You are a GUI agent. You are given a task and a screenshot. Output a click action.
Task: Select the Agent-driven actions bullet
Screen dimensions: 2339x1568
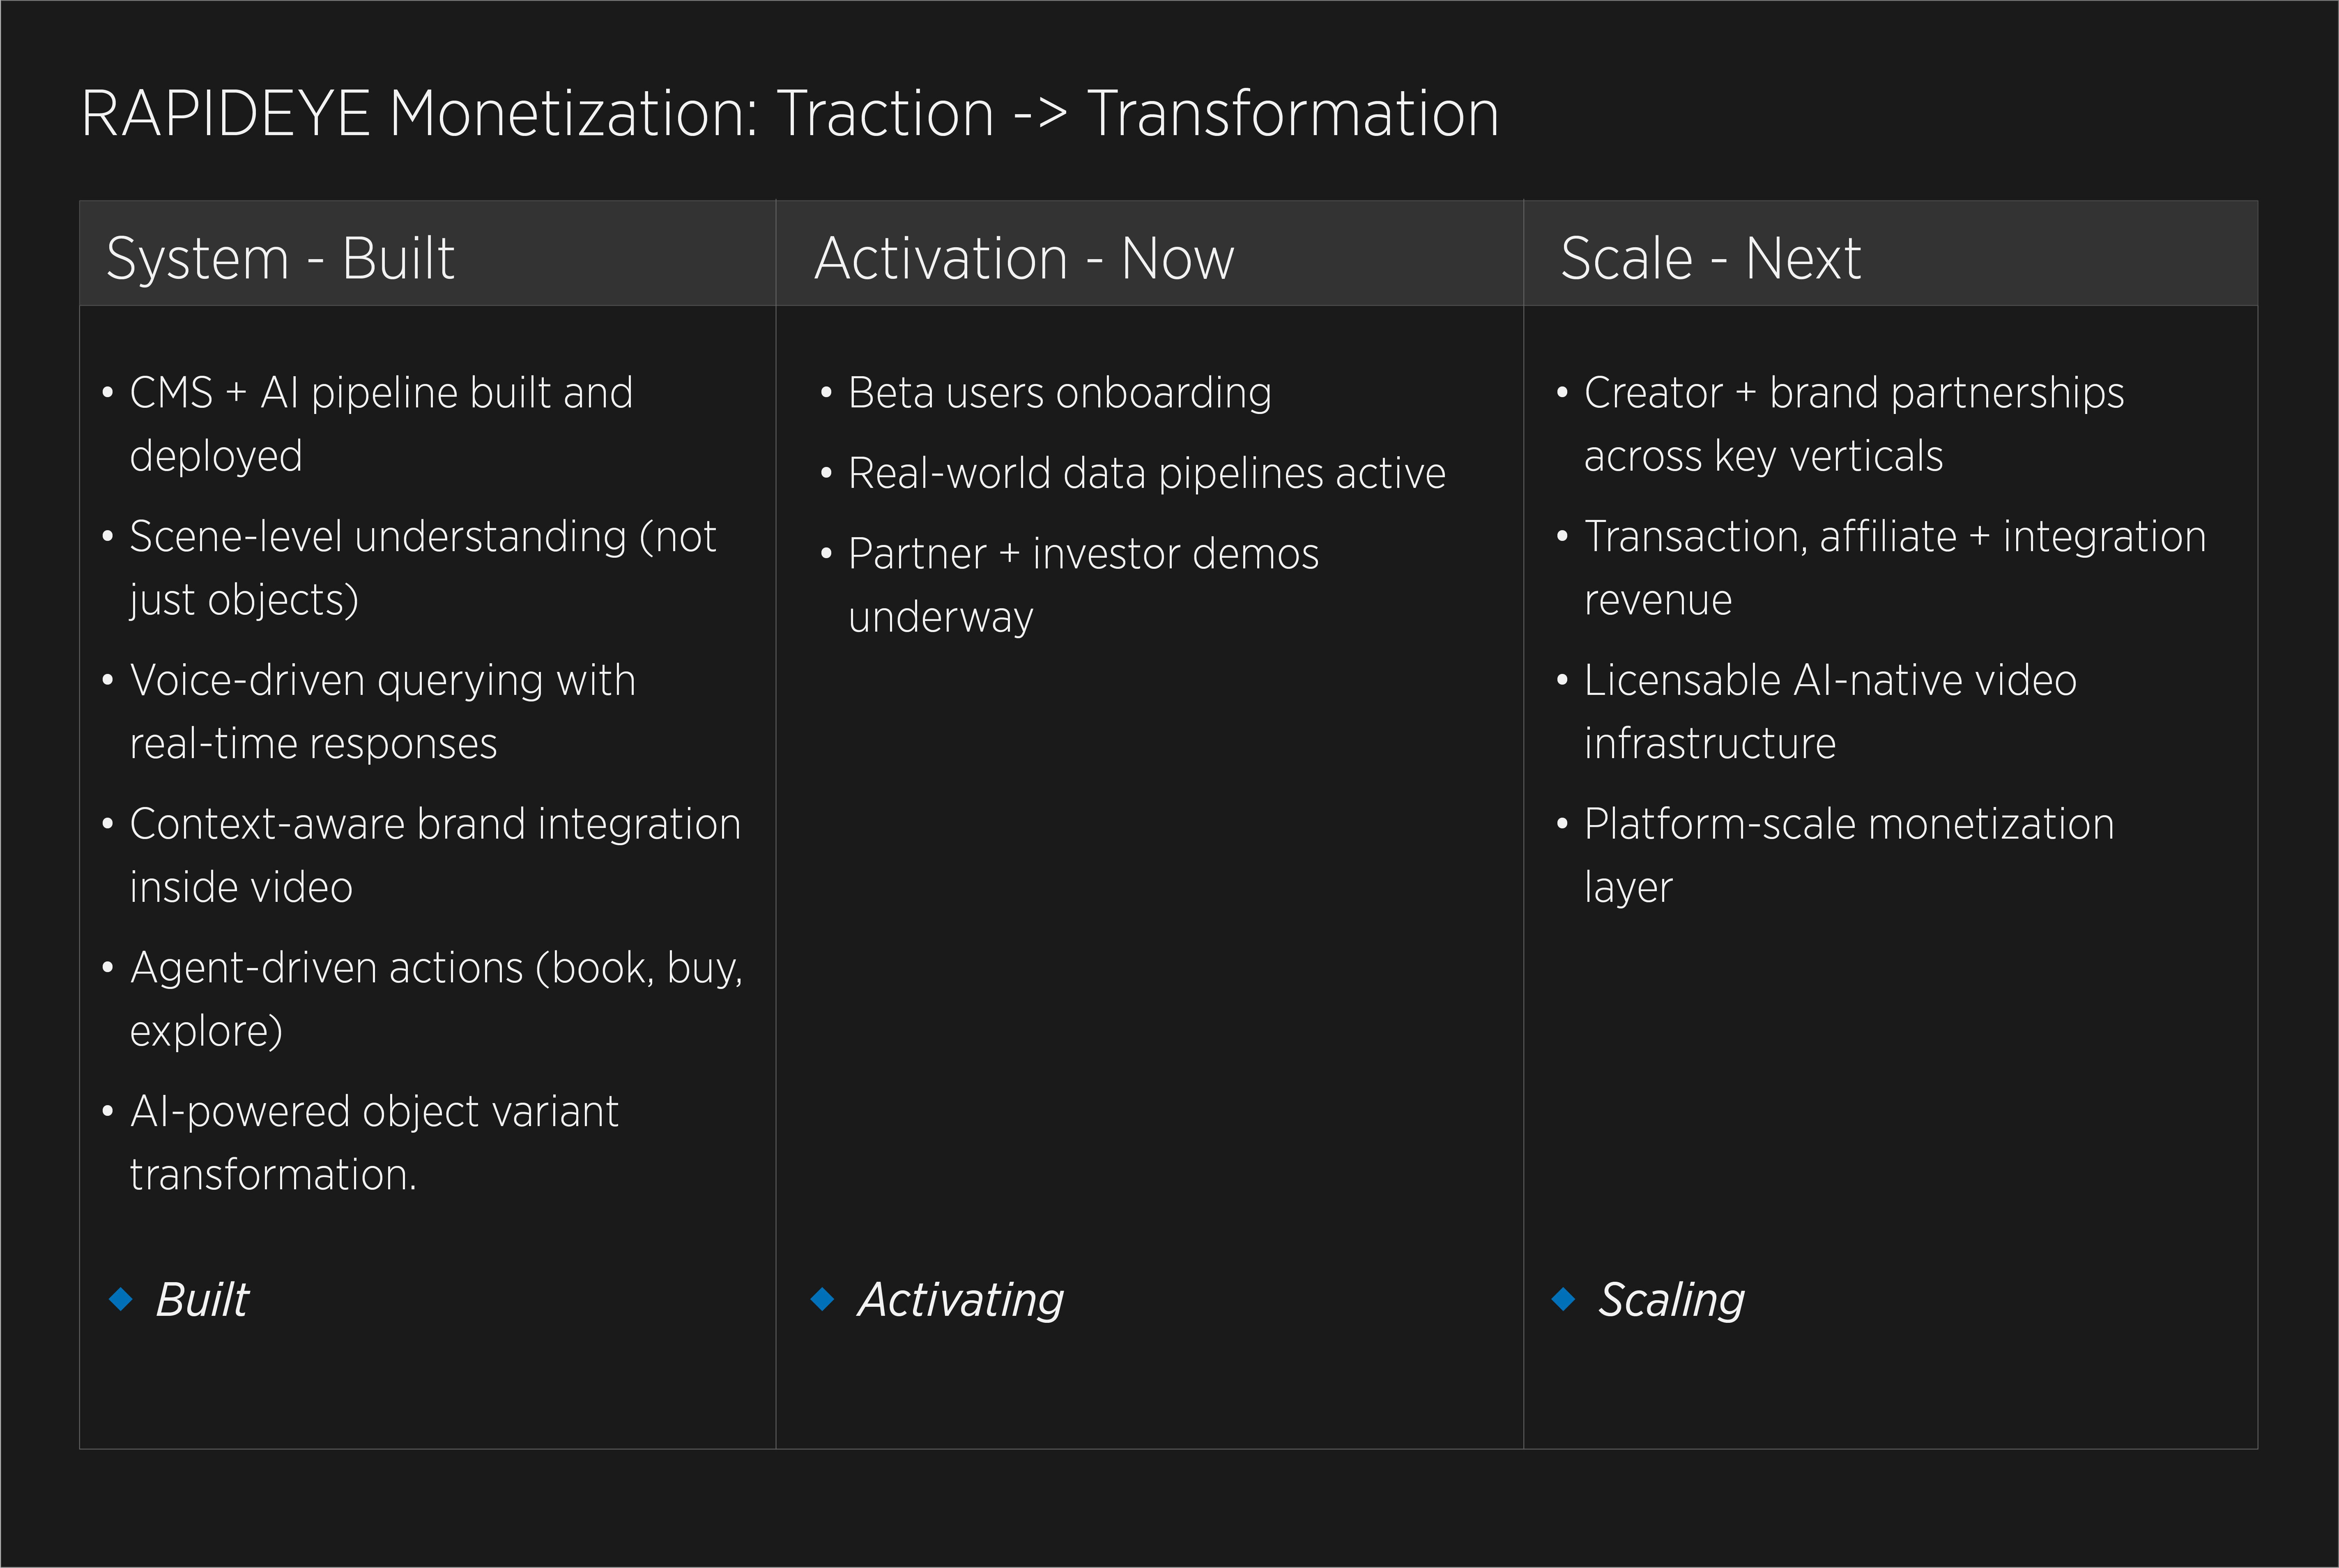436,999
